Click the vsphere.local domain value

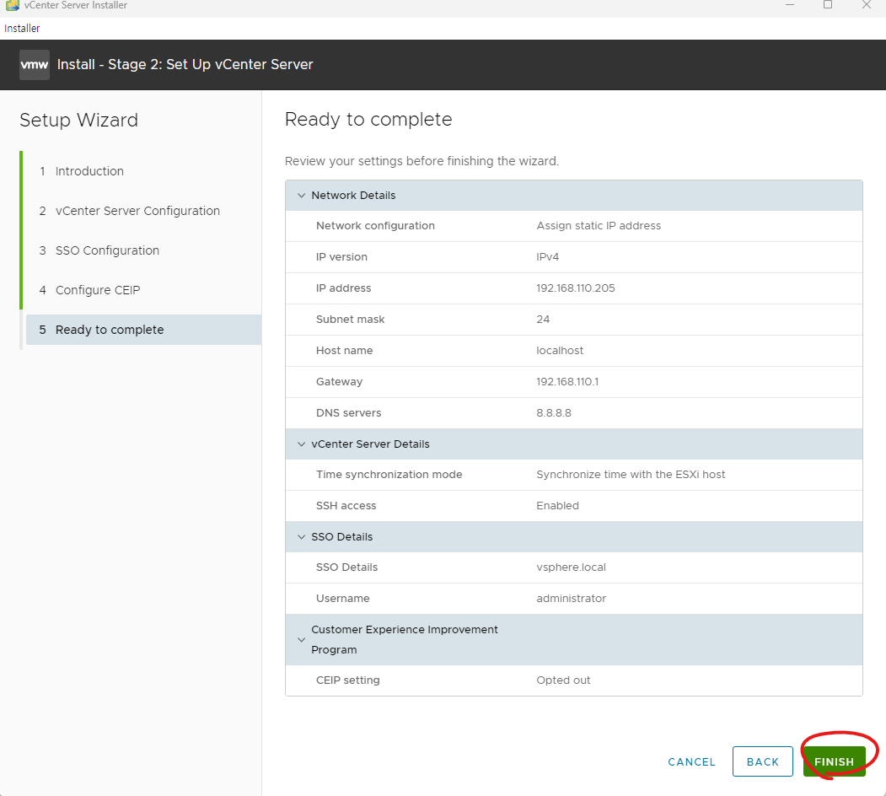click(571, 567)
